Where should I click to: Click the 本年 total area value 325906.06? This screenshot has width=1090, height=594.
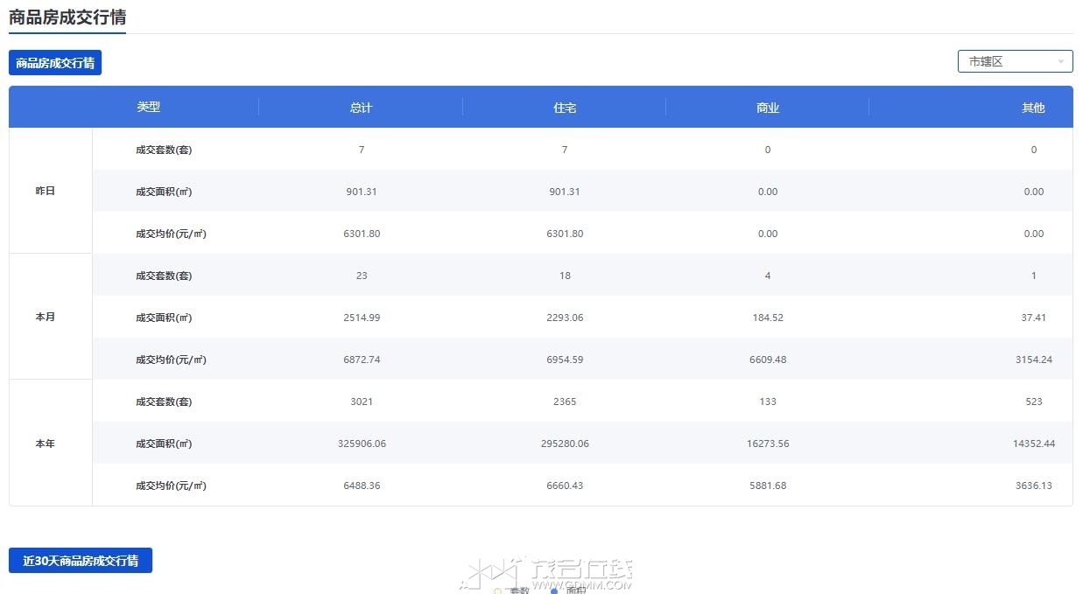click(x=362, y=444)
